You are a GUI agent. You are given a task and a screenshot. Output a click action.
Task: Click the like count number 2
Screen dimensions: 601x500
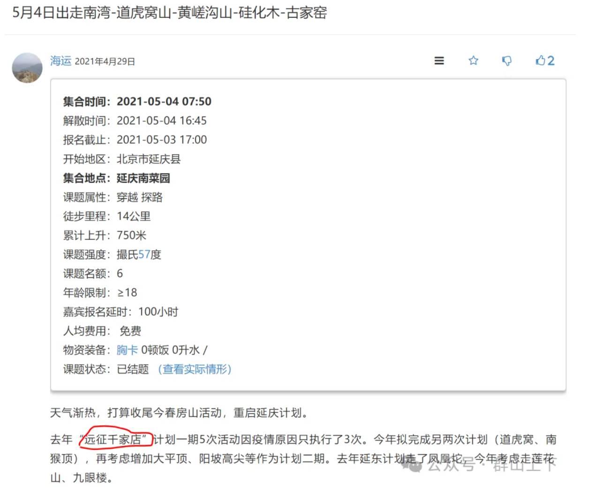[551, 60]
